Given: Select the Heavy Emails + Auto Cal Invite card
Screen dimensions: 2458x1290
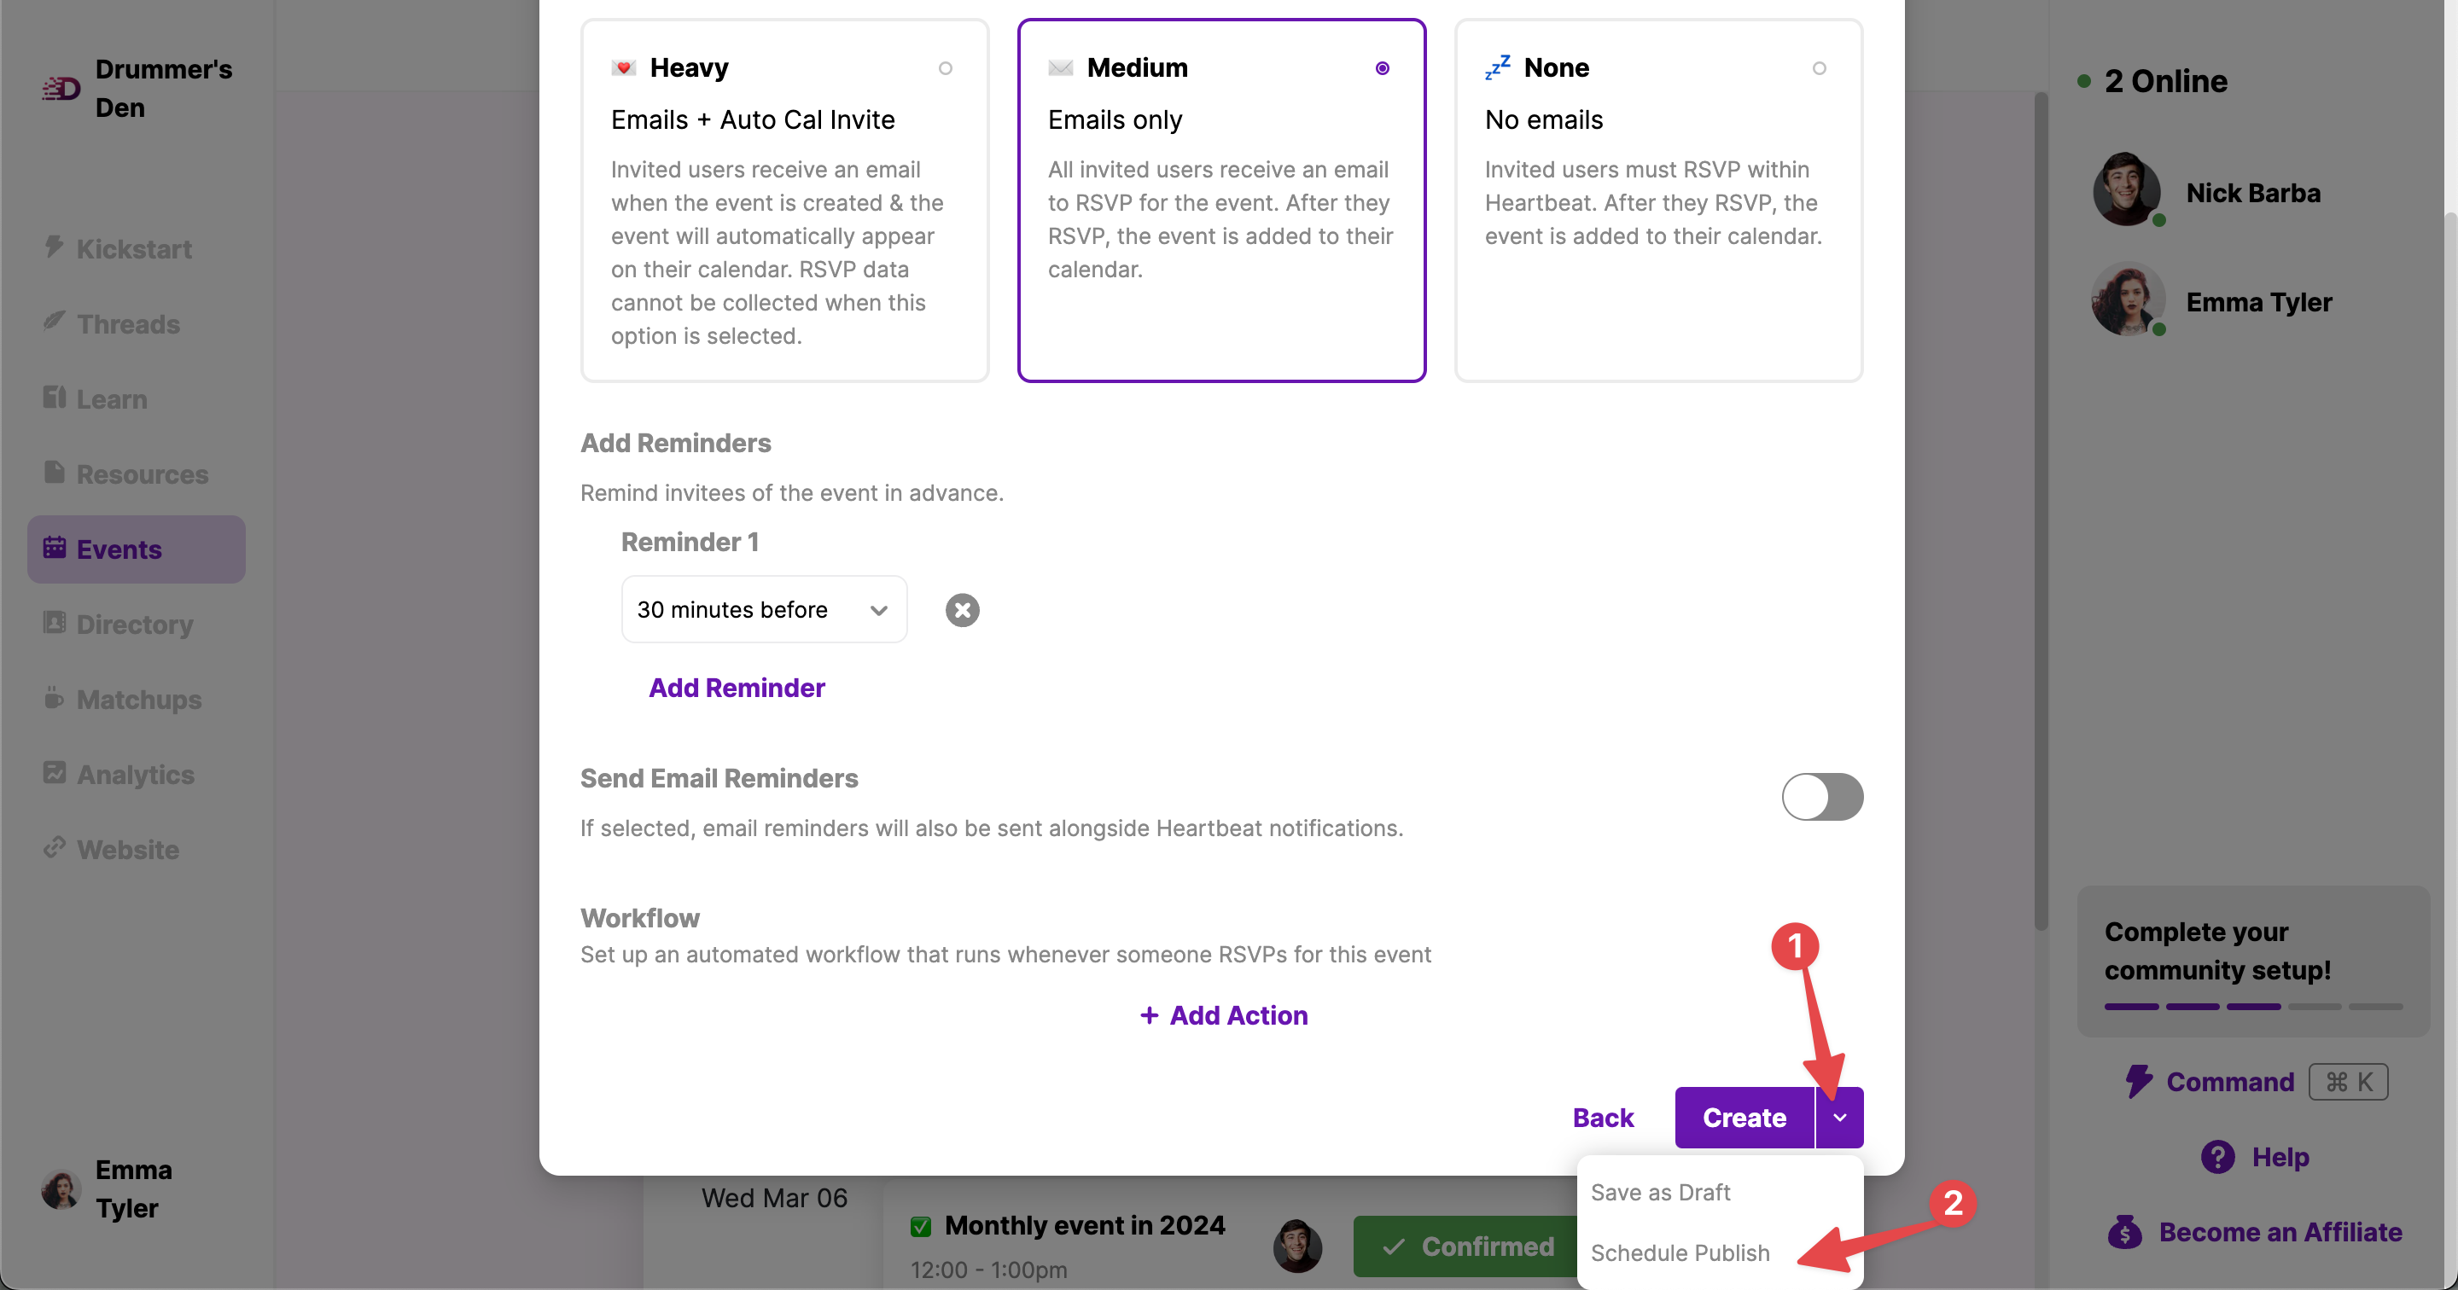Looking at the screenshot, I should [x=784, y=200].
